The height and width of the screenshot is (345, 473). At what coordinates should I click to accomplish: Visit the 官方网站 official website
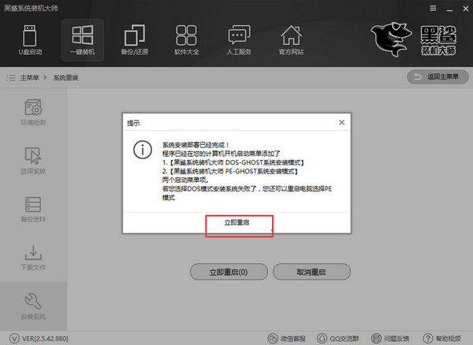point(291,40)
